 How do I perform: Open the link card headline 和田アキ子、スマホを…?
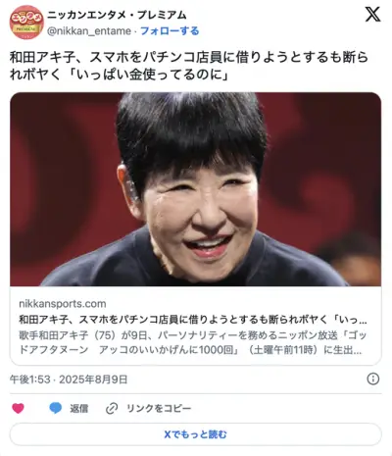point(193,320)
